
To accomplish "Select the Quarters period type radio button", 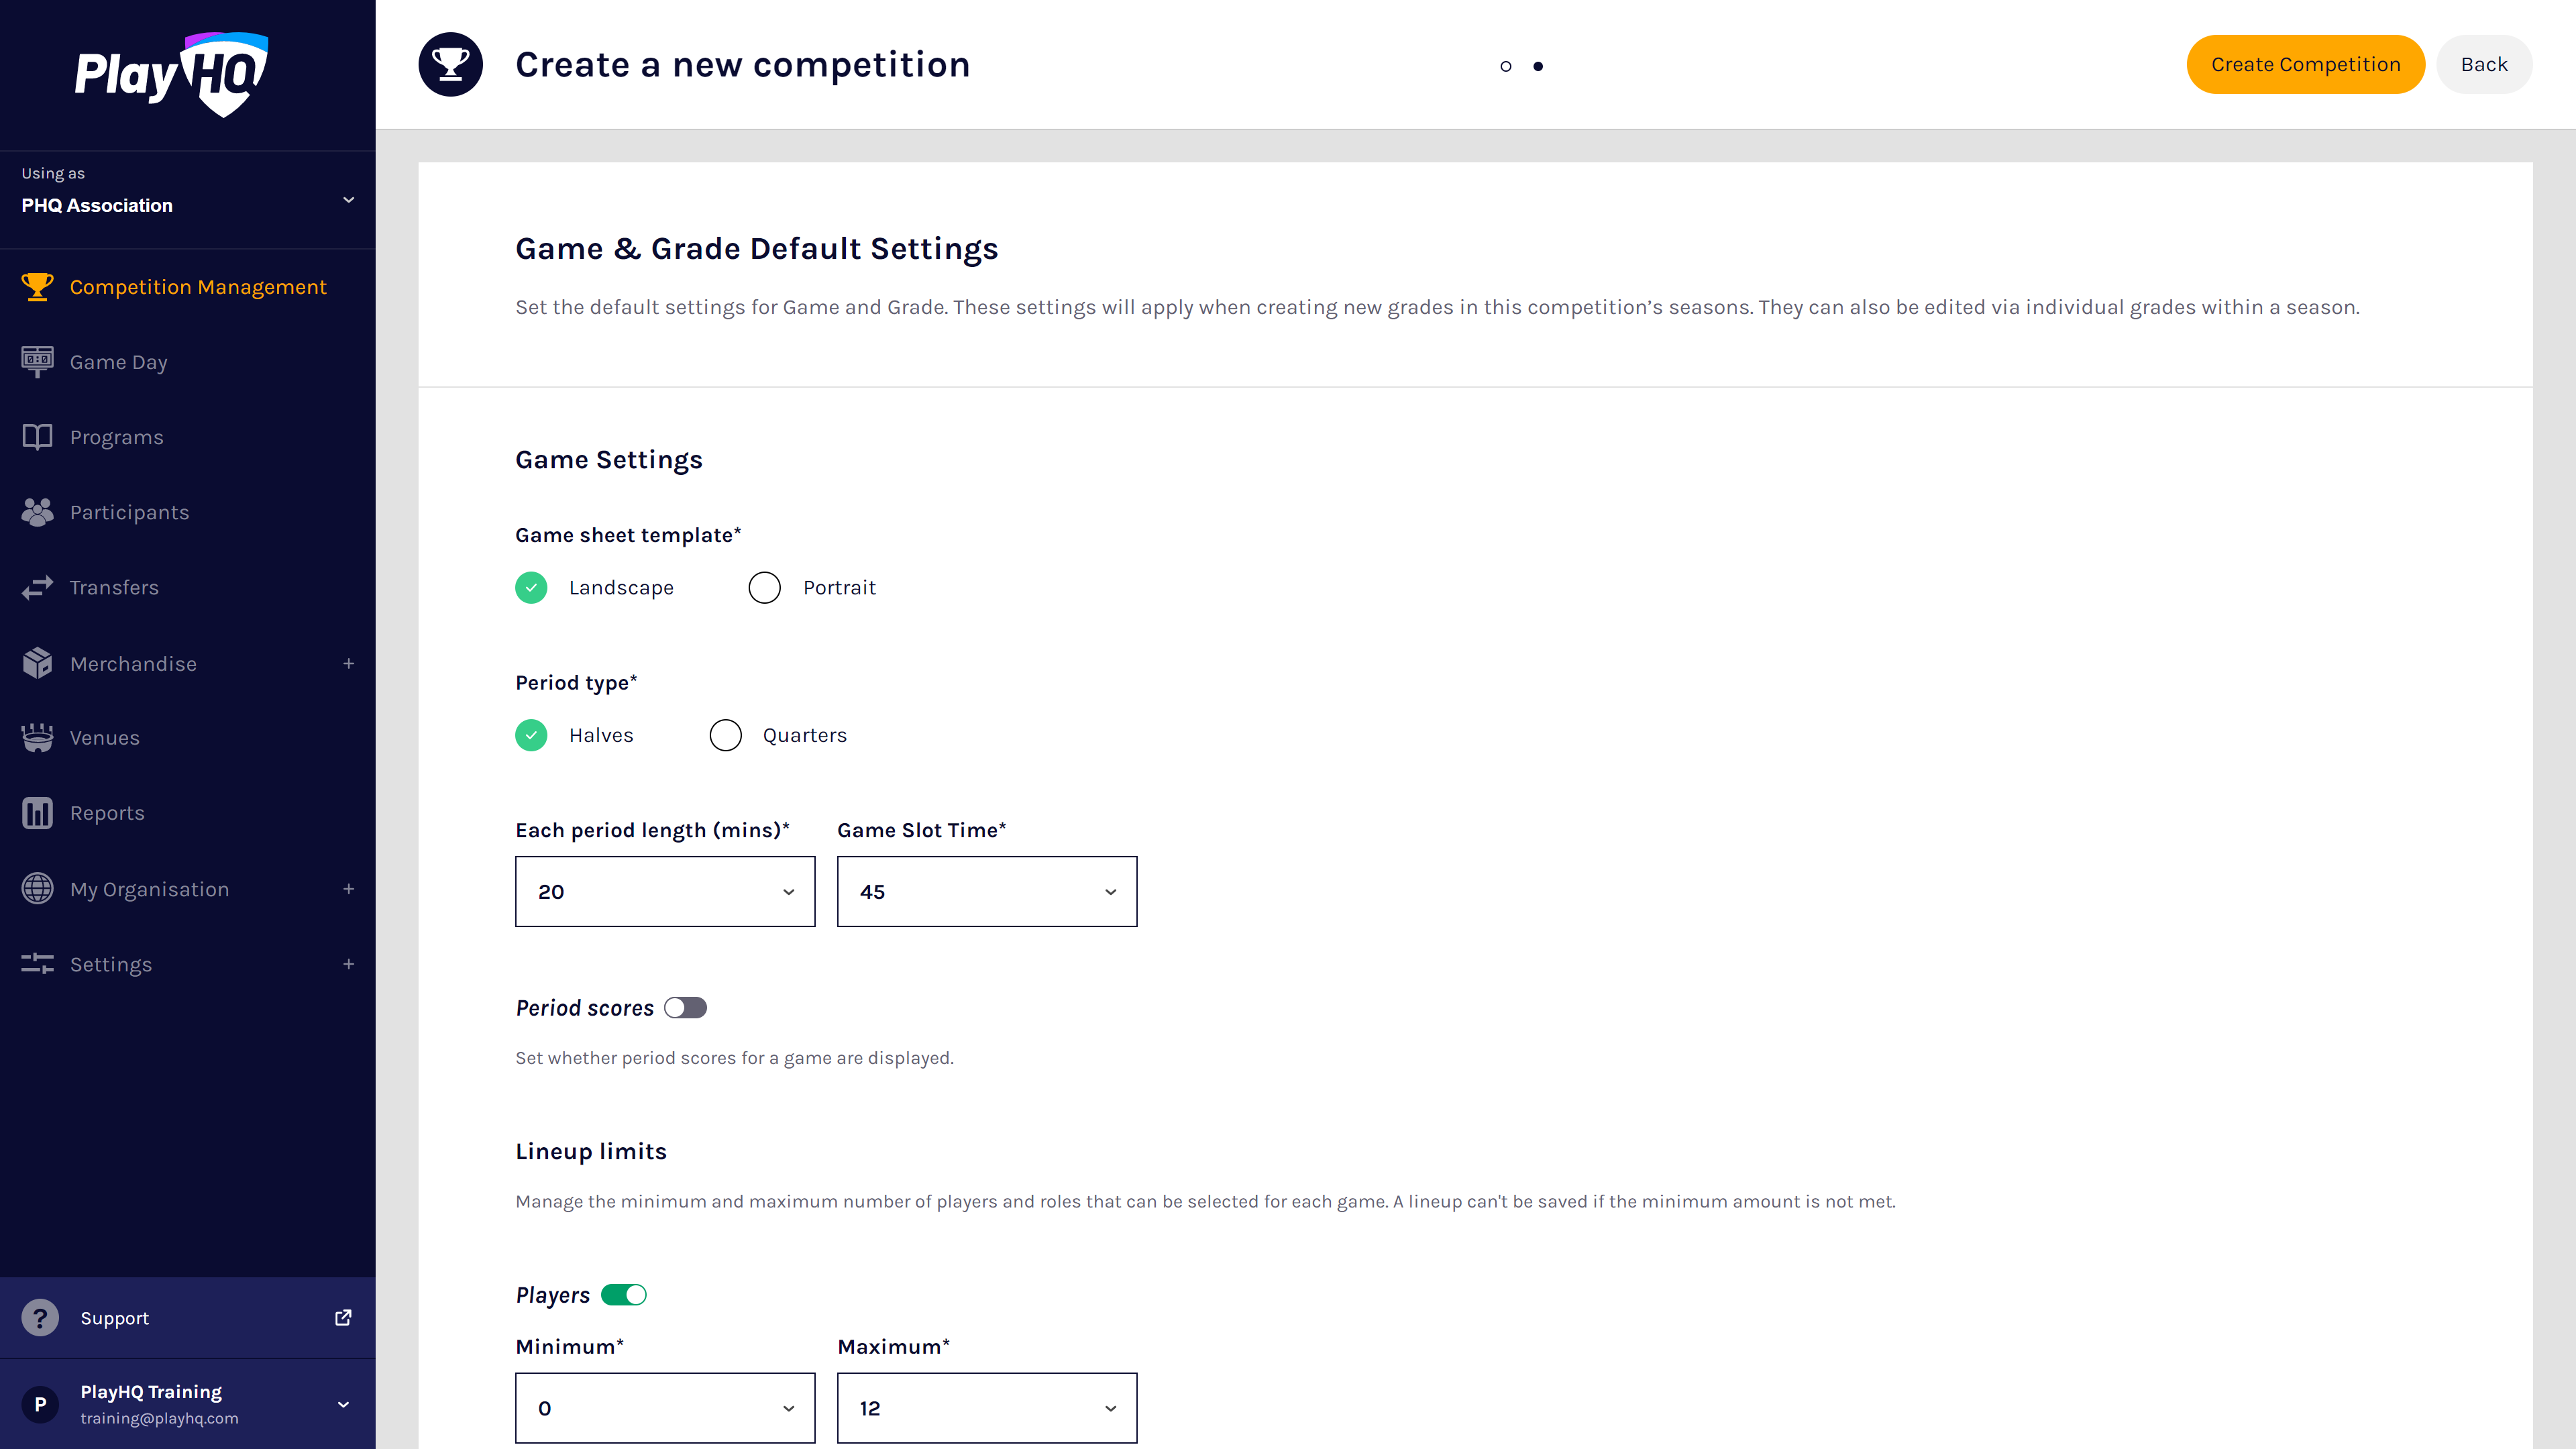I will (726, 735).
